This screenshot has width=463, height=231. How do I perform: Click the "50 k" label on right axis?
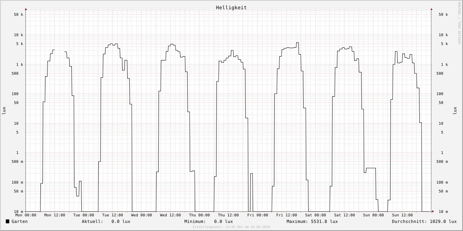tap(443, 15)
